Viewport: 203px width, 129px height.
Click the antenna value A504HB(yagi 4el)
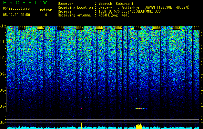click(x=114, y=15)
